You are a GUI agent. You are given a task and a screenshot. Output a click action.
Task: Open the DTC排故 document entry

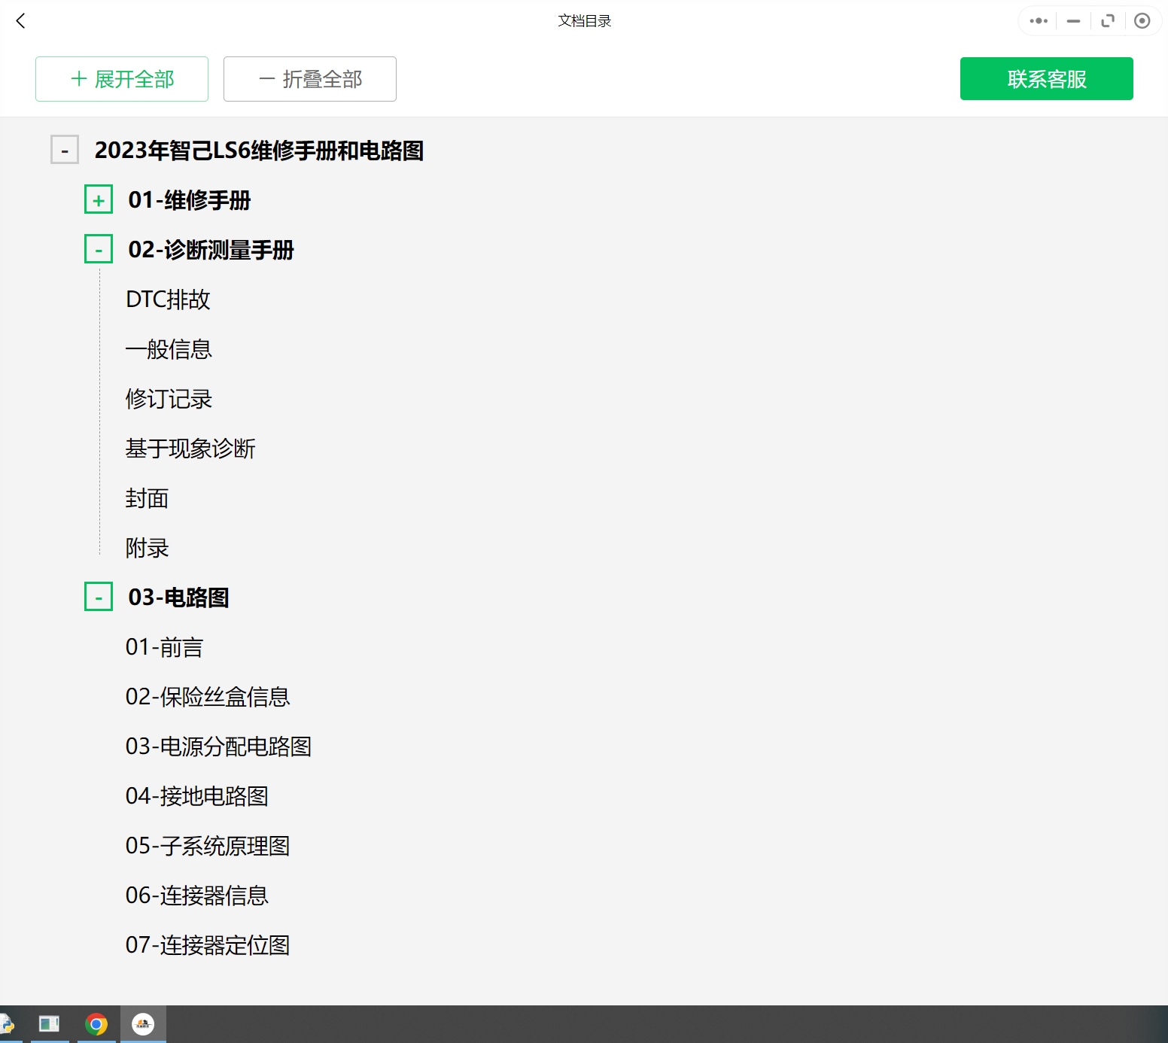[x=168, y=299]
